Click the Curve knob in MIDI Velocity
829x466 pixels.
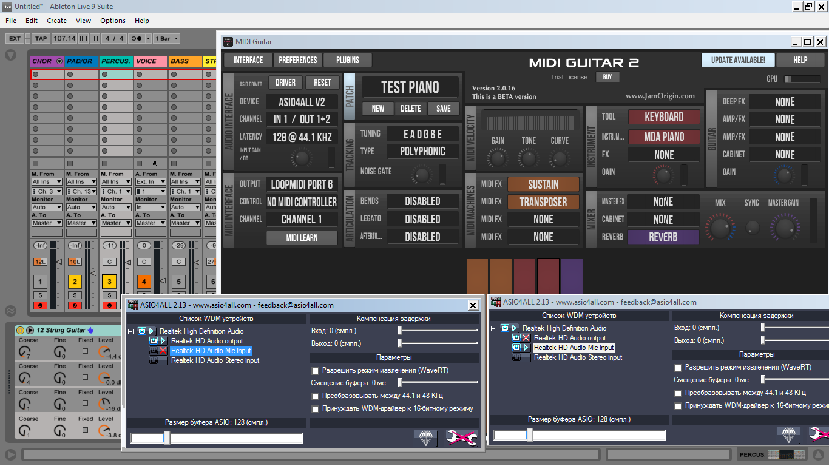(x=560, y=159)
